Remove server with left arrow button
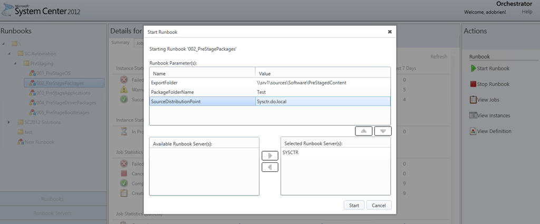Viewport: 540px width, 224px height. tap(270, 167)
